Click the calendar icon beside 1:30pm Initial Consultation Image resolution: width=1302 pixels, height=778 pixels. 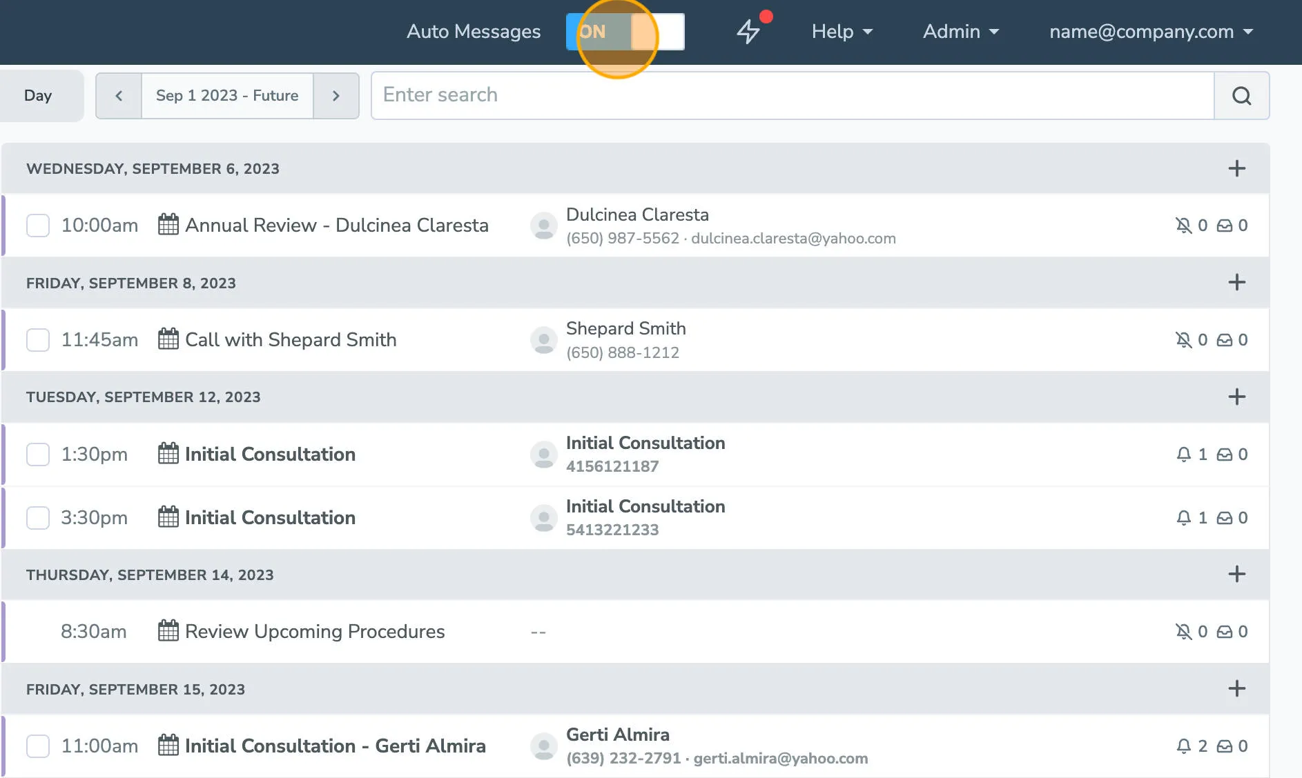point(168,453)
